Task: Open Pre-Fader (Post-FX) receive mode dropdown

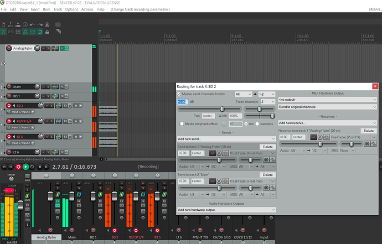Action: (353, 137)
